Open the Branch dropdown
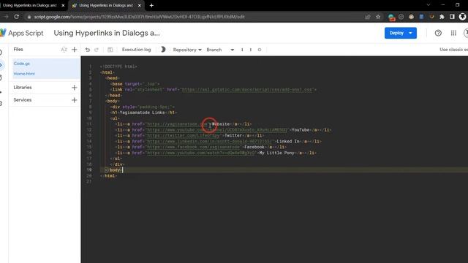Screen dimensions: 468x263 pyautogui.click(x=220, y=50)
